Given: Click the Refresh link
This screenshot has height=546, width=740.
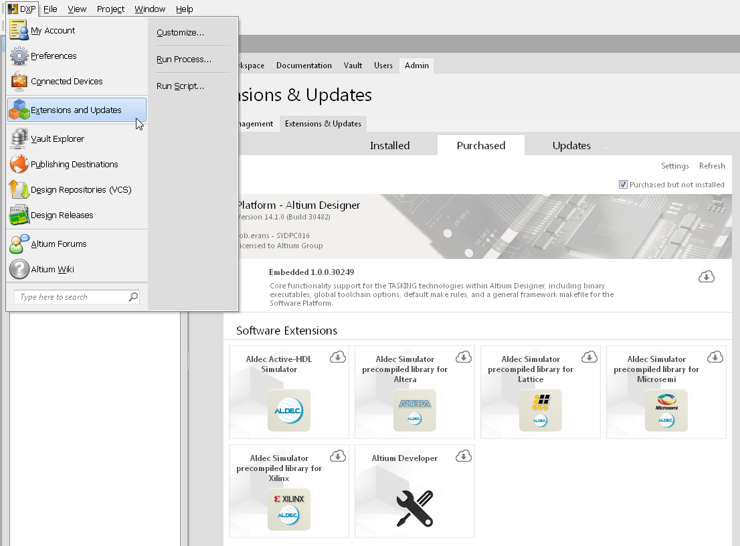Looking at the screenshot, I should pos(712,166).
